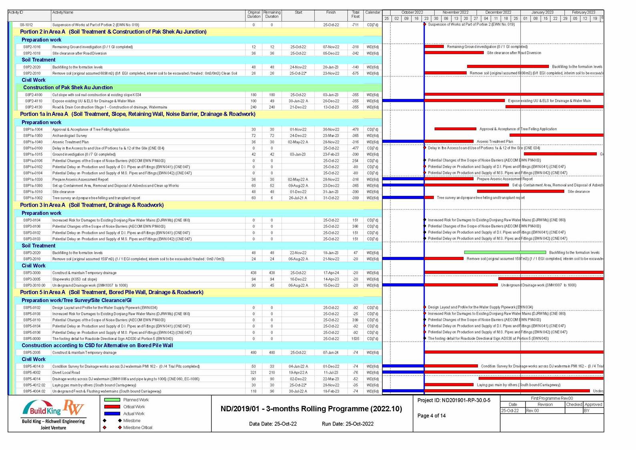Click Divert Local Road activity name

tap(66, 373)
